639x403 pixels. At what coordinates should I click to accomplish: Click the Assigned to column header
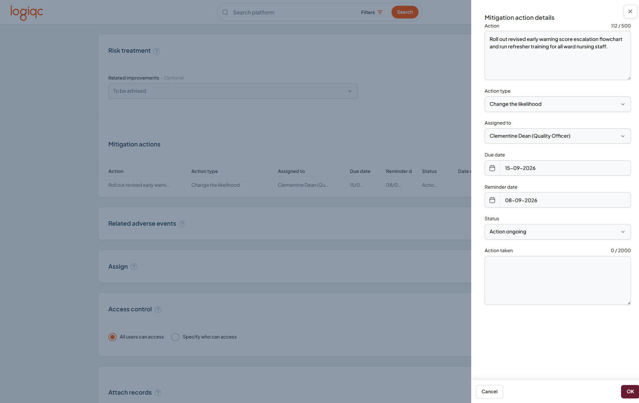click(291, 171)
